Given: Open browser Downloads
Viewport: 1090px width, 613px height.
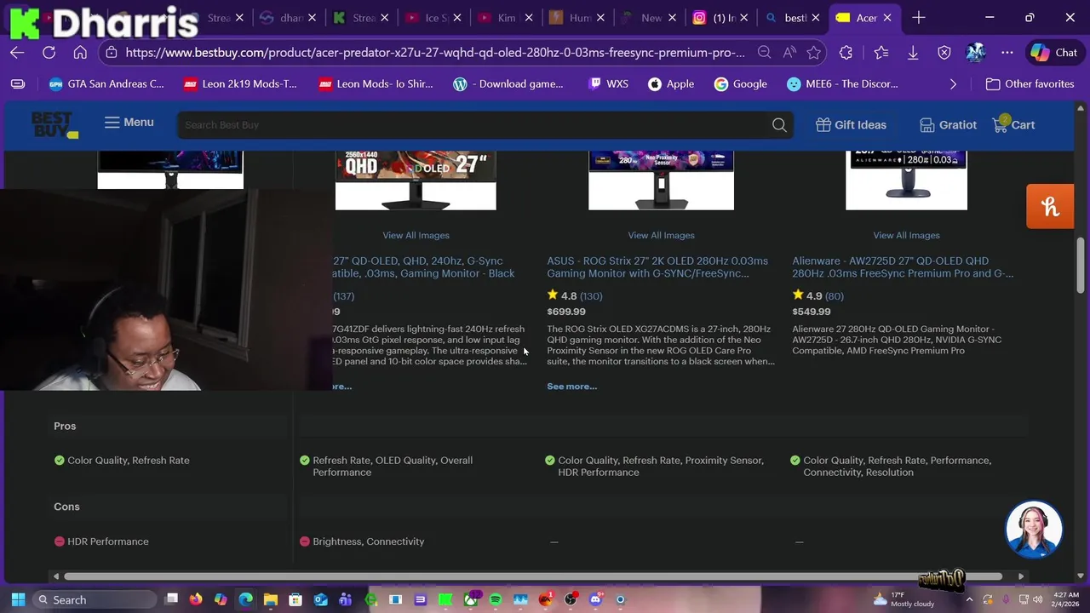Looking at the screenshot, I should pos(912,53).
